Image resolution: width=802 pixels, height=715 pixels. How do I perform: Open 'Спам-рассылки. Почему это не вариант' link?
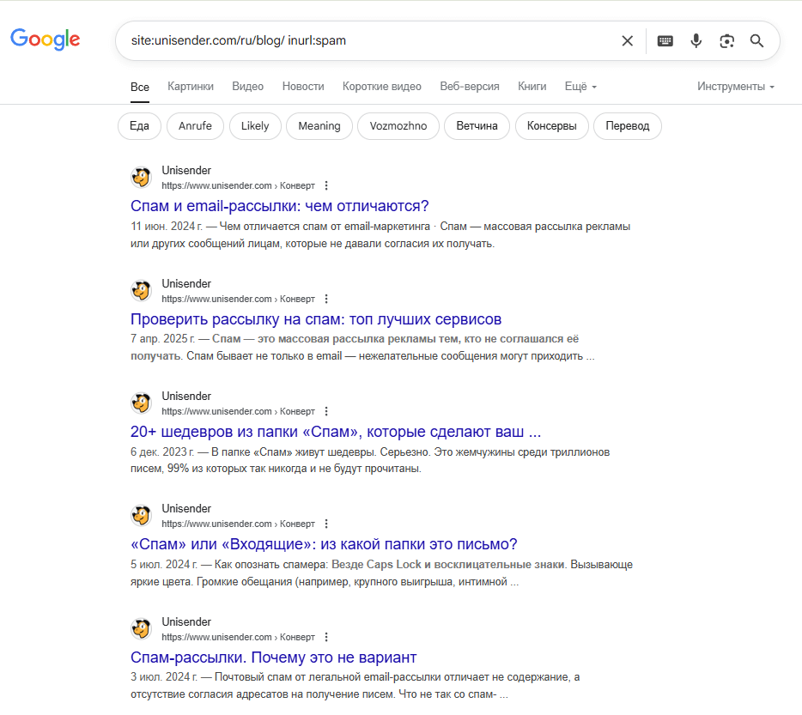tap(274, 657)
